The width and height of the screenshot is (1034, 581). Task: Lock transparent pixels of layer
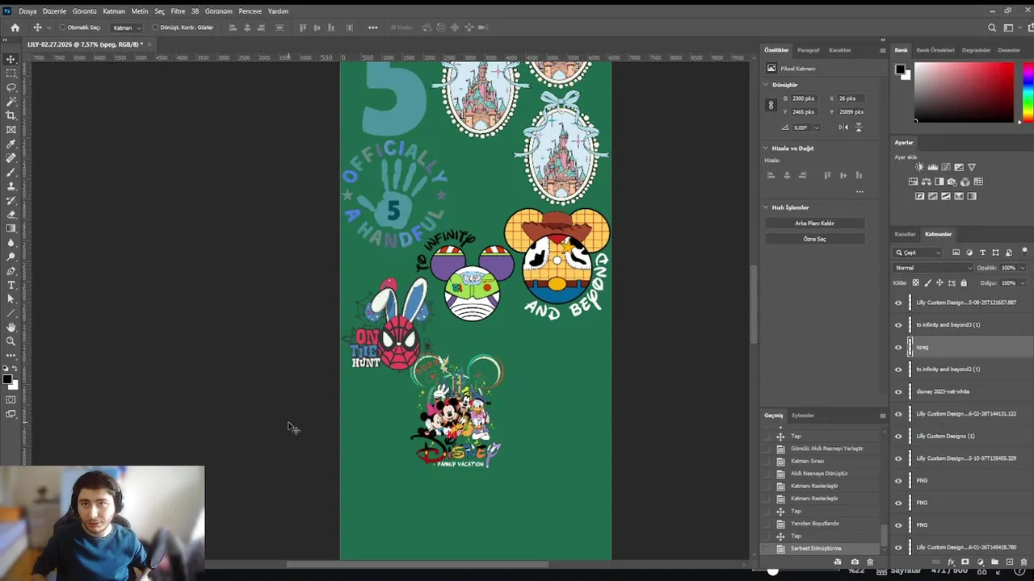pos(915,283)
